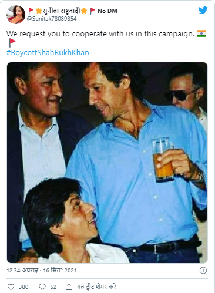Click the sun emoji after the display name
215x293 pixels.
tap(84, 11)
